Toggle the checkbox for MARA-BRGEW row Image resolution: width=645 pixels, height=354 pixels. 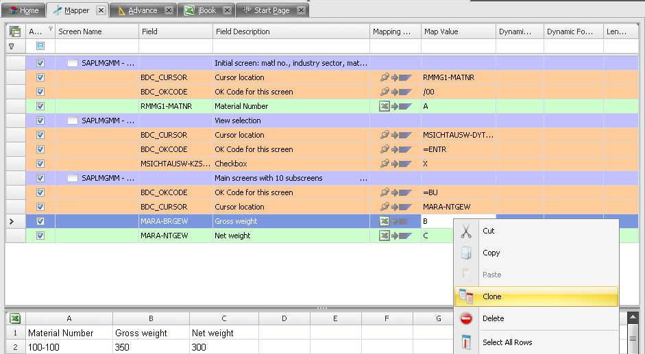[x=40, y=221]
